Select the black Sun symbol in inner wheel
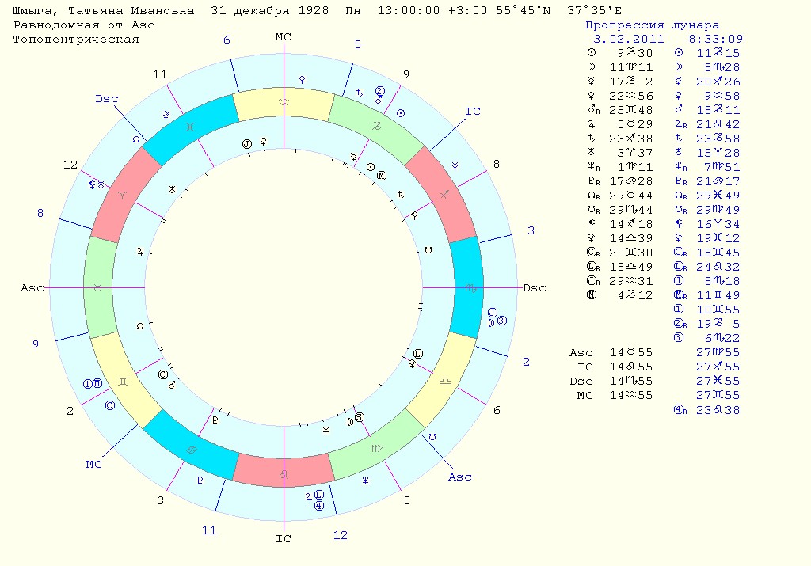Image resolution: width=811 pixels, height=566 pixels. [371, 167]
